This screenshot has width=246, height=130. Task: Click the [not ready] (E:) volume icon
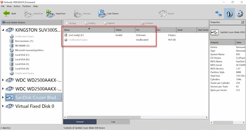point(66,35)
